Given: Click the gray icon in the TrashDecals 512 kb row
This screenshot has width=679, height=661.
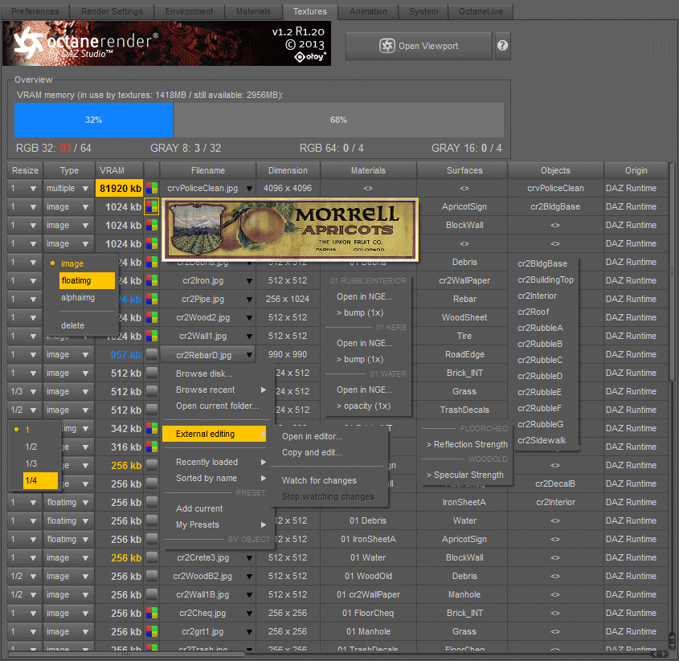Looking at the screenshot, I should click(152, 410).
